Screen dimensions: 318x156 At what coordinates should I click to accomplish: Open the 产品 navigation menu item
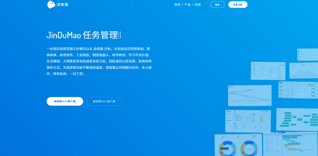point(188,5)
